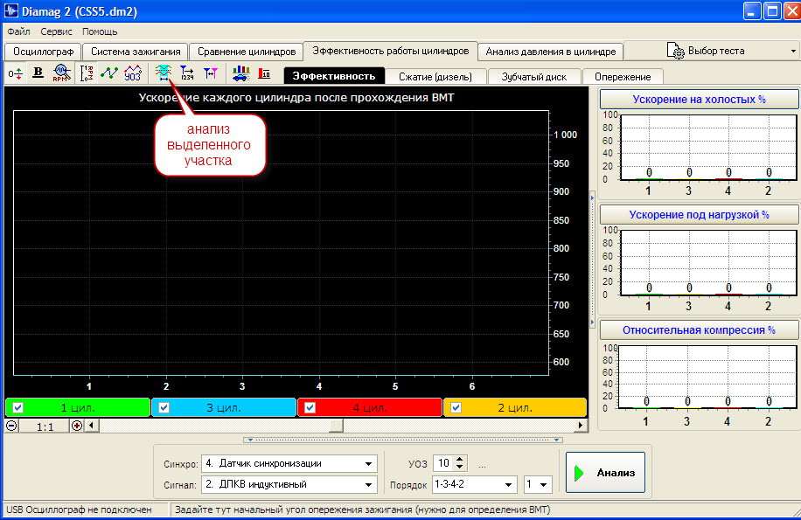Open the Зубчатый диск sub-tab

point(533,77)
